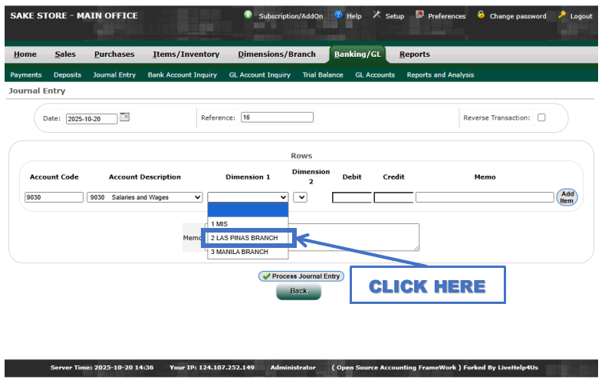Click the Back button

[x=298, y=292]
